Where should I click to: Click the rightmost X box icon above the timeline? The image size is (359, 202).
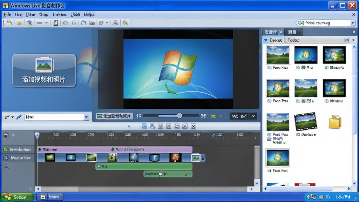pos(194,126)
